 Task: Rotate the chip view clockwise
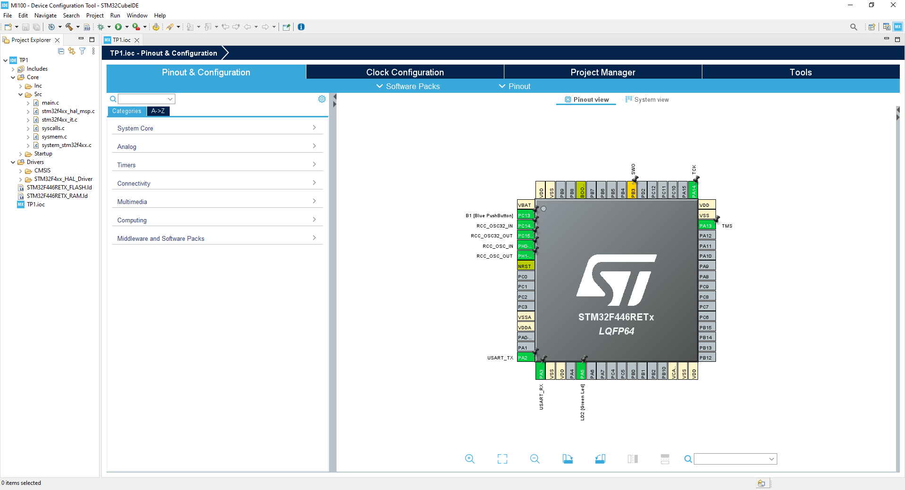tap(568, 459)
